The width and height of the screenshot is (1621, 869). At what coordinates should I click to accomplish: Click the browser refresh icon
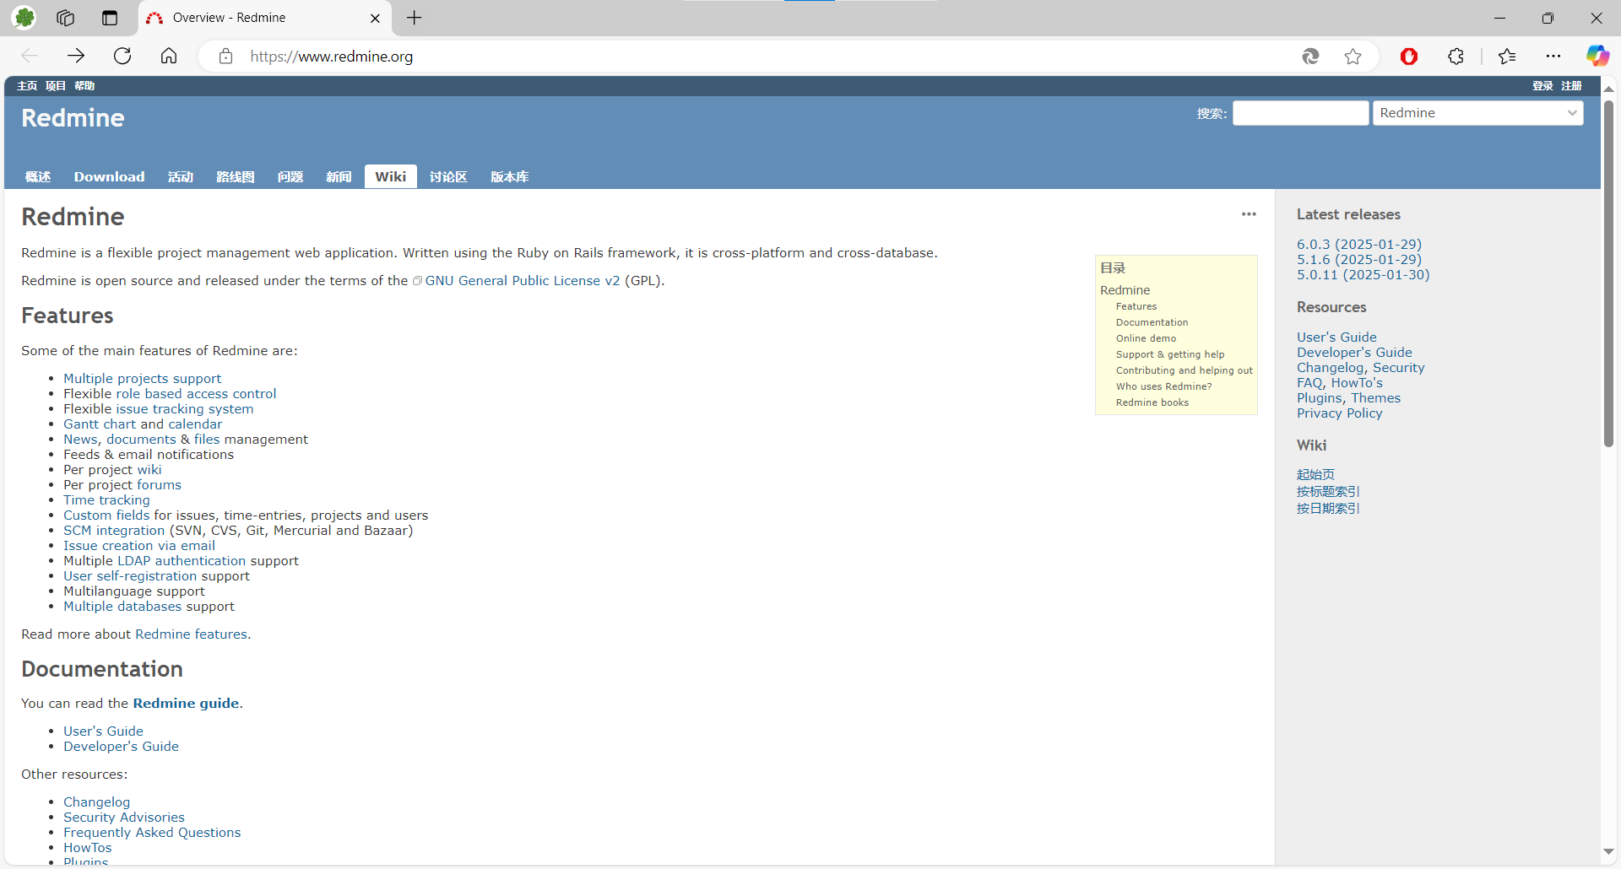click(122, 57)
